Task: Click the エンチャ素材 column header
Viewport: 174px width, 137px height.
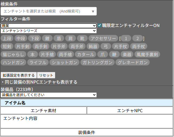Action: (x=43, y=111)
